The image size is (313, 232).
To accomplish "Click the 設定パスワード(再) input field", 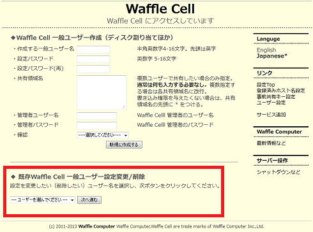I will [x=93, y=69].
